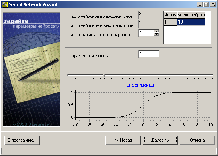This screenshot has height=156, width=218.
Task: Proceed with the 'Далее >>' button
Action: 160,140
